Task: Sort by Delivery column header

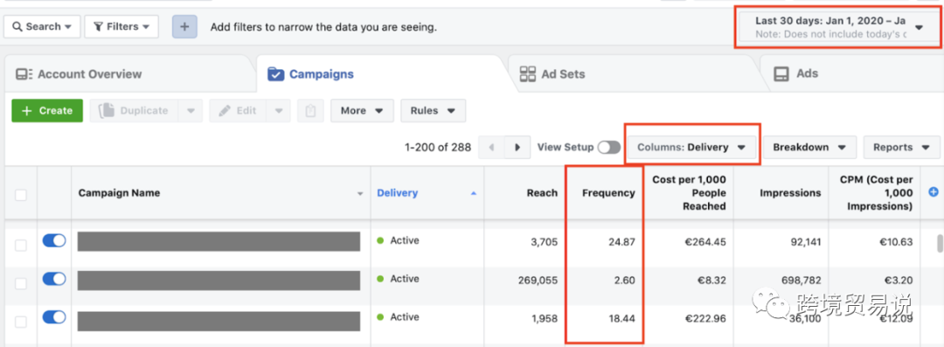Action: point(398,193)
